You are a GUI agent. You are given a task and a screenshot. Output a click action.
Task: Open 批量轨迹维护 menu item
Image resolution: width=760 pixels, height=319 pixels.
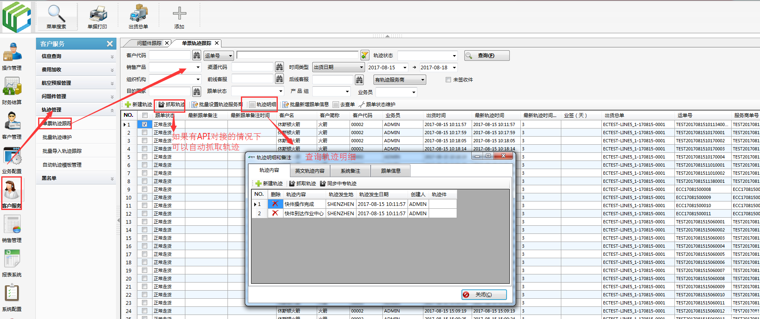point(57,137)
